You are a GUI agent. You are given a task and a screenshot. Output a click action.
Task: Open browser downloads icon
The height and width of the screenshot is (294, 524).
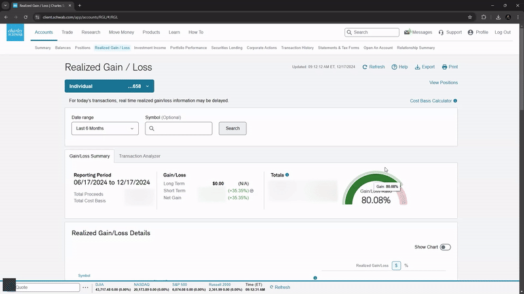[x=498, y=17]
